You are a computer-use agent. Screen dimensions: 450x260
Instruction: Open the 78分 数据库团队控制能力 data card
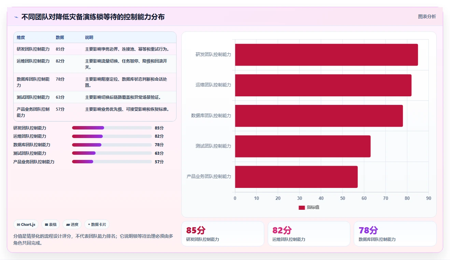tap(395, 234)
